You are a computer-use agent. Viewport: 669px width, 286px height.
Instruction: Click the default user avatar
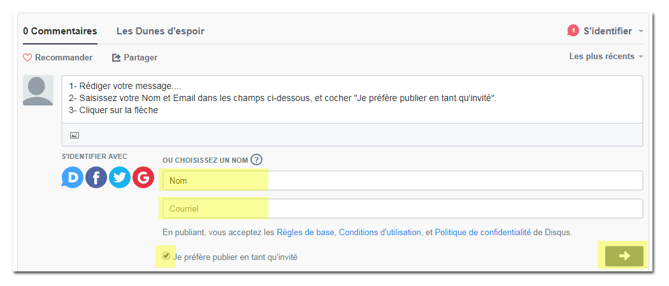click(x=38, y=90)
